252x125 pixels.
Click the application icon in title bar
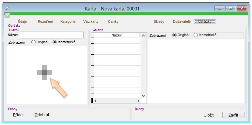click(8, 8)
